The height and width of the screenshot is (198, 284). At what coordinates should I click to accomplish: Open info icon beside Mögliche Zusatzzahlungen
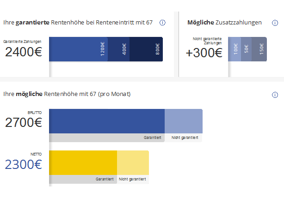point(275,23)
